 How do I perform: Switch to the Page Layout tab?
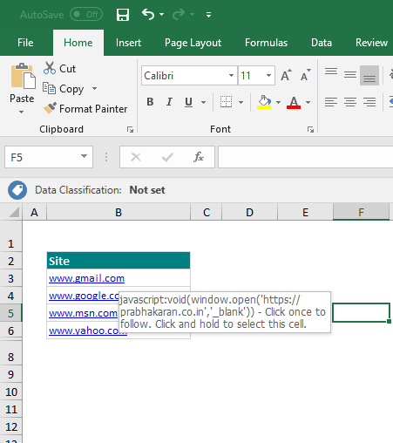[193, 43]
